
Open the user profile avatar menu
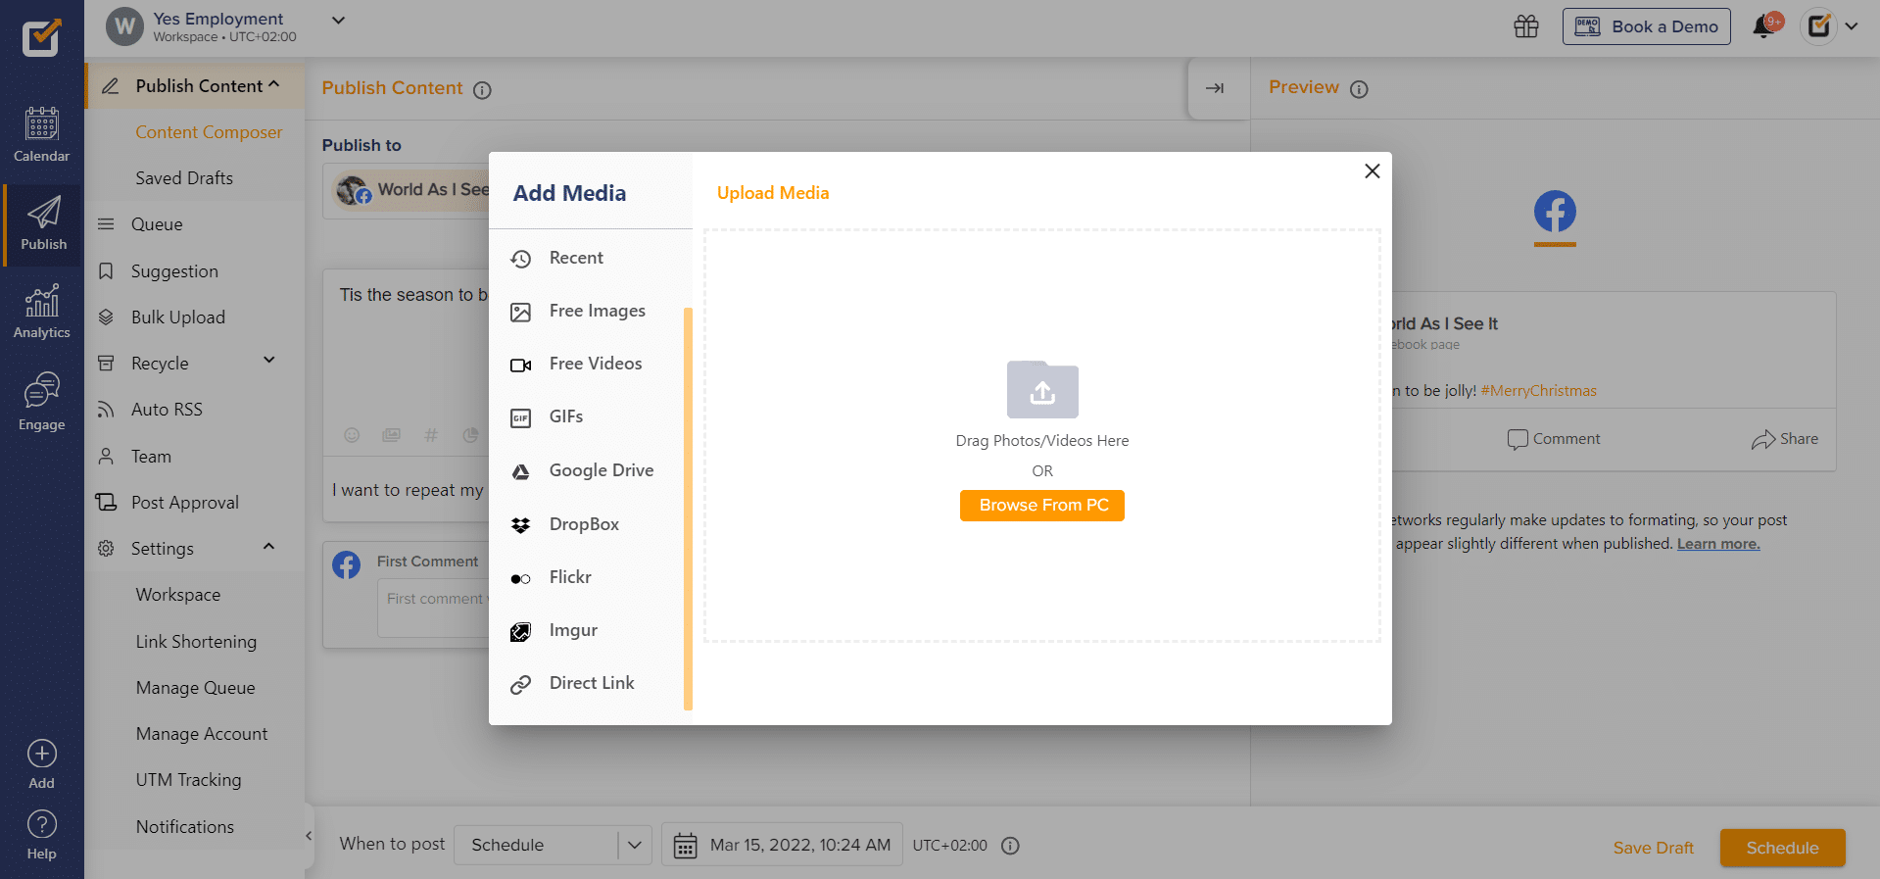coord(1819,26)
